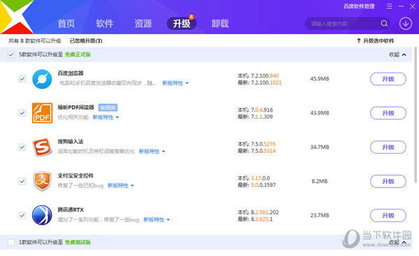
Task: Open the hamburger menu icon
Action: tap(390, 6)
